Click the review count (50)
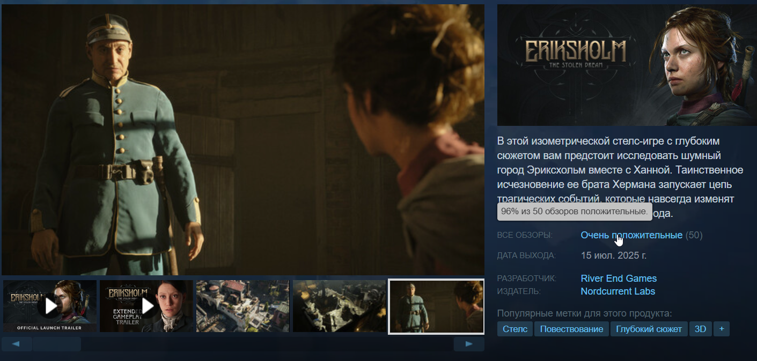 [694, 235]
